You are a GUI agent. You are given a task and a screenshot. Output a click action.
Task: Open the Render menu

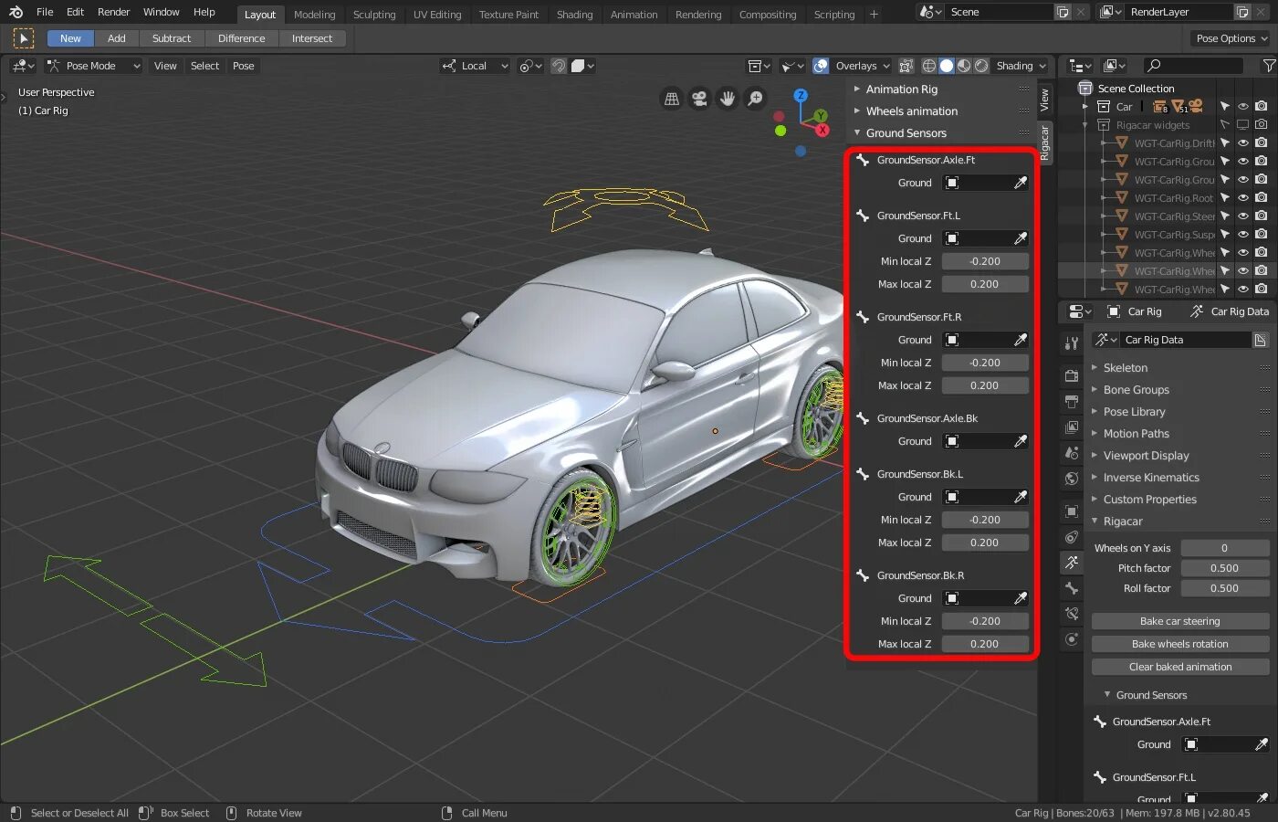[113, 12]
